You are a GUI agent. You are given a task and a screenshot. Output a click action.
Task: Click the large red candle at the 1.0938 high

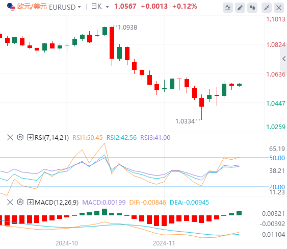coord(112,43)
